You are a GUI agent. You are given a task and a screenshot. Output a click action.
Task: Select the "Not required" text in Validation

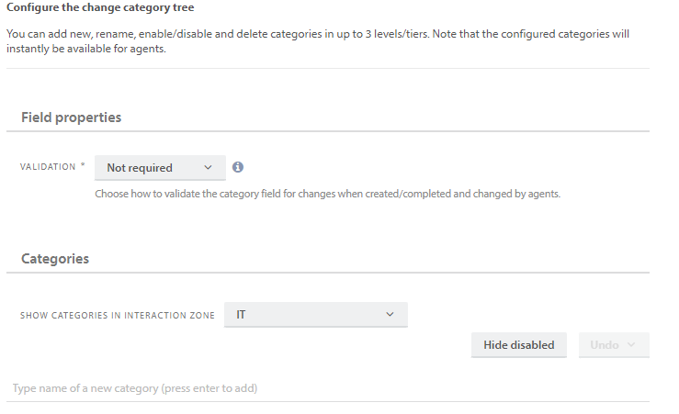pyautogui.click(x=140, y=168)
